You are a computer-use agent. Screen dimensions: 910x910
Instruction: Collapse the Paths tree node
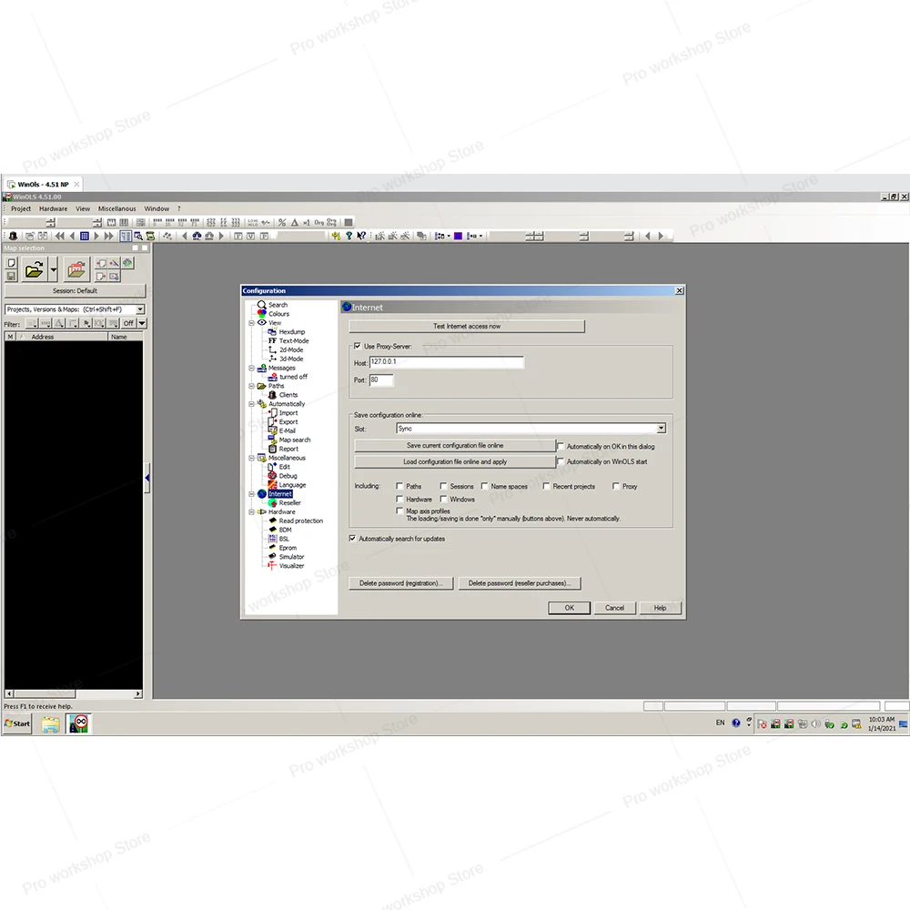tap(252, 386)
